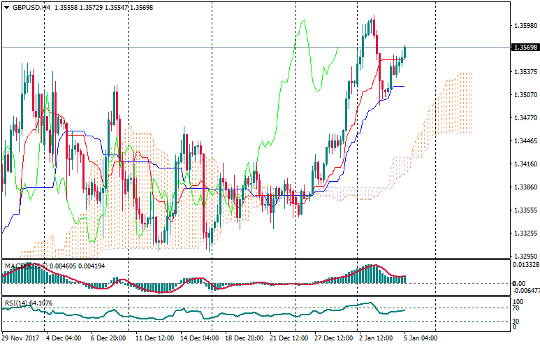The image size is (540, 346).
Task: Click the -0.006477 MACD scale value
Action: click(x=525, y=290)
